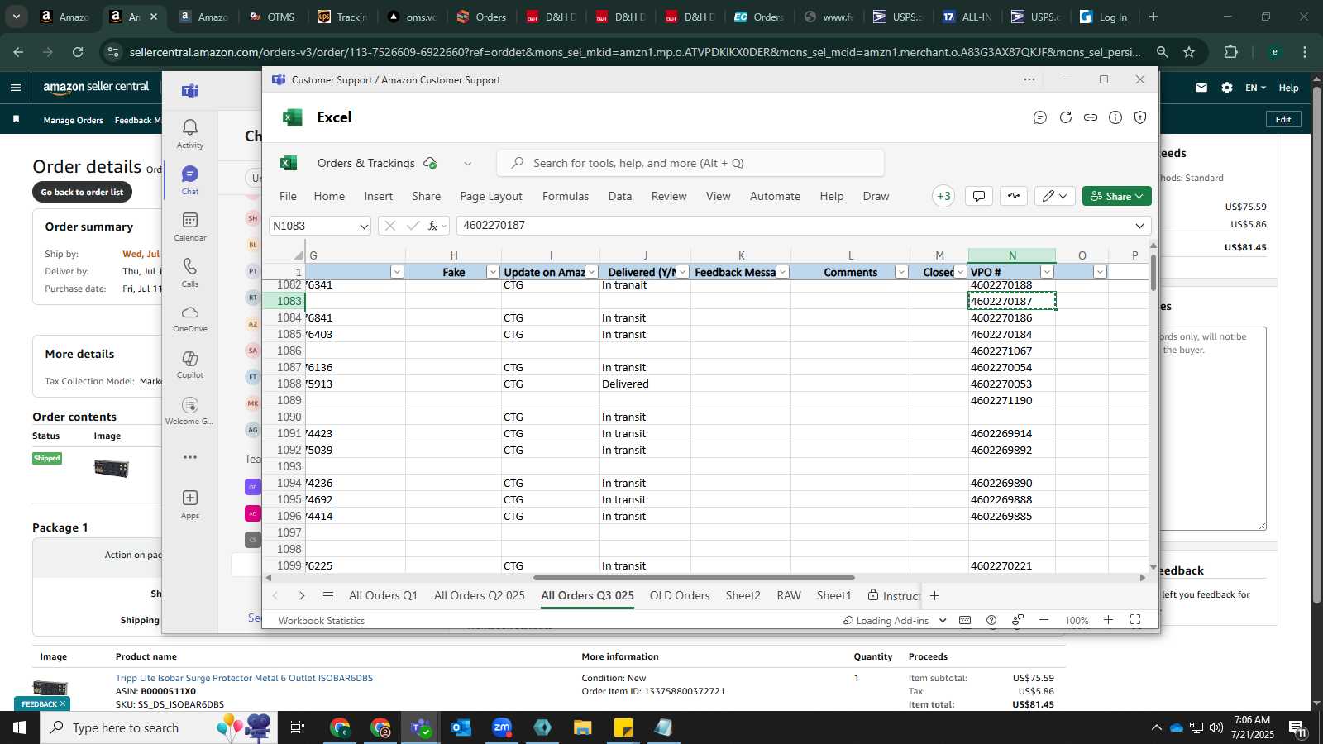Switch to OLD Orders sheet tab
The width and height of the screenshot is (1323, 744).
pyautogui.click(x=680, y=595)
